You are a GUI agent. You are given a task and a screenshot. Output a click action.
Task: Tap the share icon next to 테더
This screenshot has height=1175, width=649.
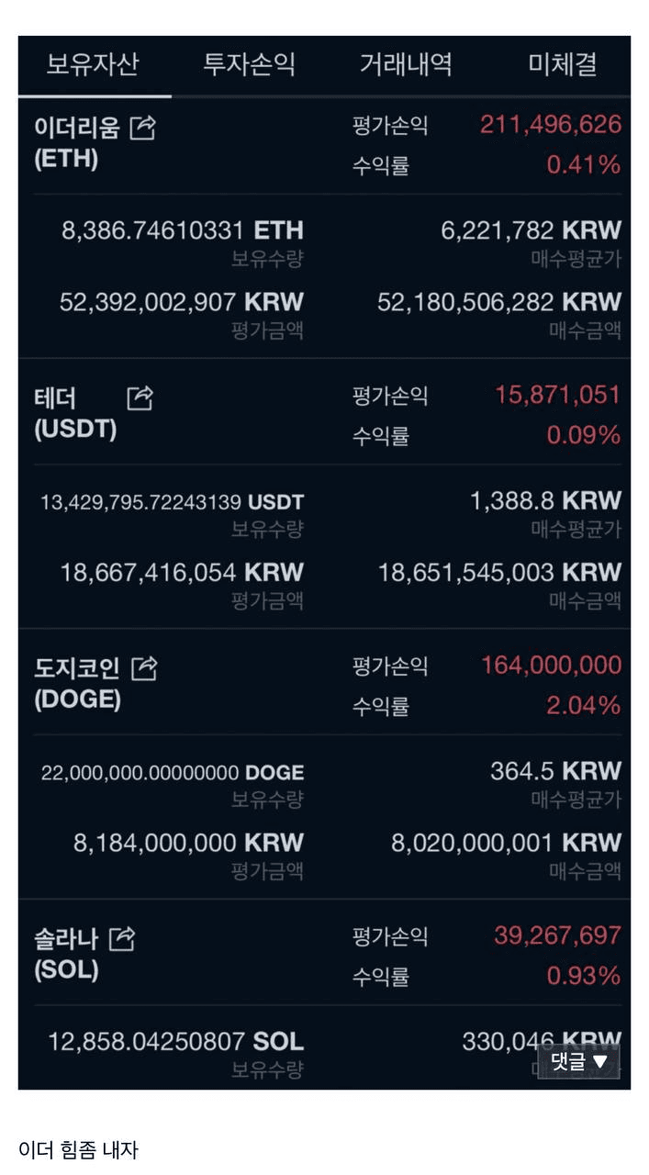tap(140, 397)
